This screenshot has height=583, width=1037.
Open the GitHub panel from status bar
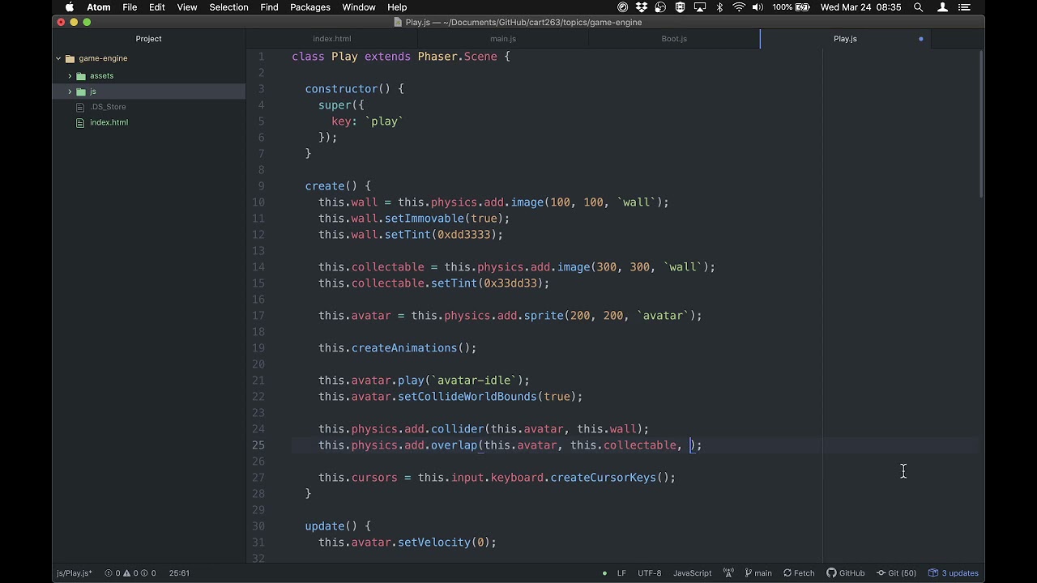coord(845,573)
